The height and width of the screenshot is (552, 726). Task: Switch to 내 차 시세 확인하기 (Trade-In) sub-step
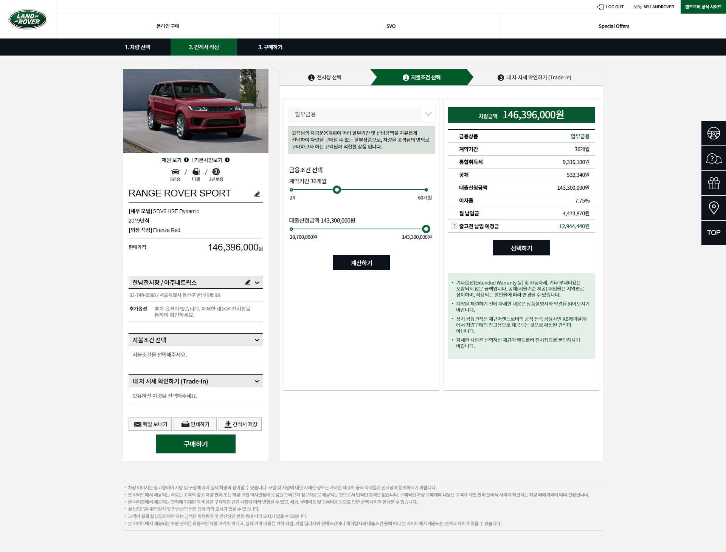534,77
